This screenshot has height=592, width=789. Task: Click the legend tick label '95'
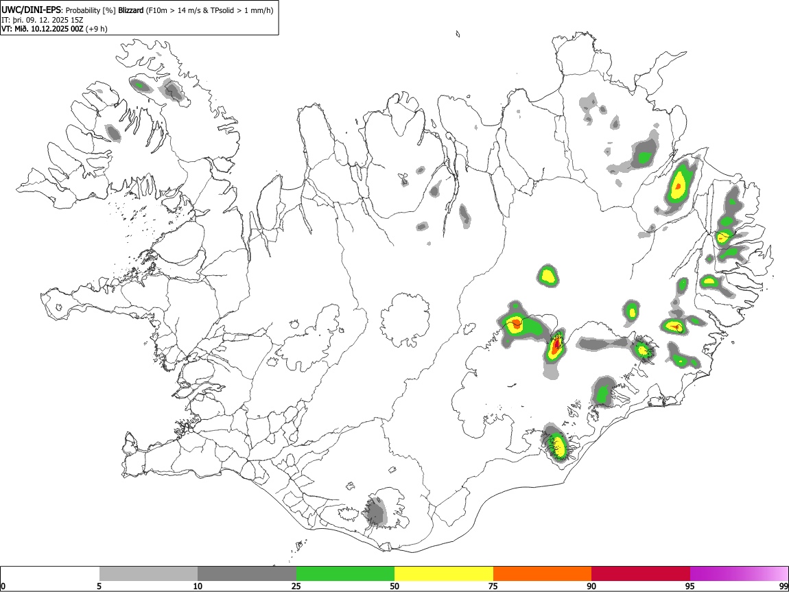[x=690, y=586]
